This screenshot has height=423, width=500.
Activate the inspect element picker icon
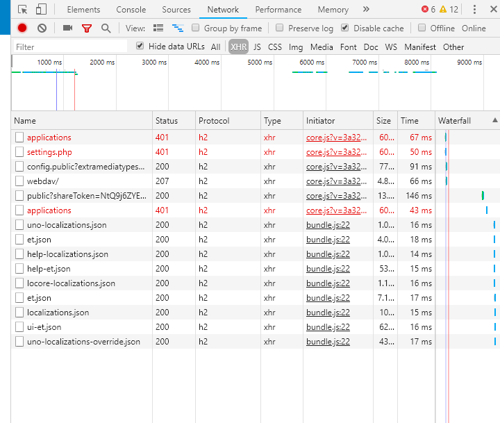point(23,9)
